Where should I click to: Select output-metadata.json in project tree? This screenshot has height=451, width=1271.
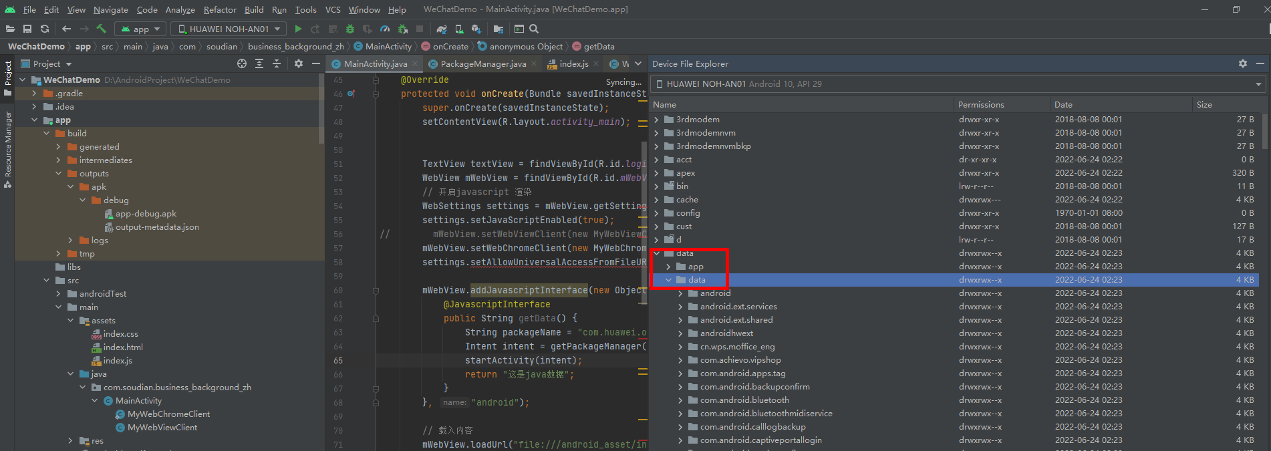coord(157,227)
